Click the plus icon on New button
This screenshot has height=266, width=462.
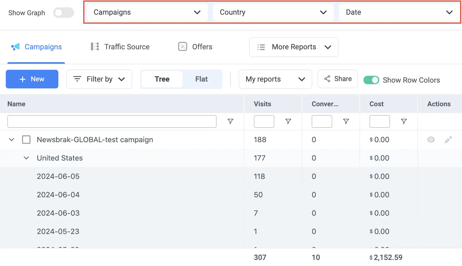click(23, 79)
